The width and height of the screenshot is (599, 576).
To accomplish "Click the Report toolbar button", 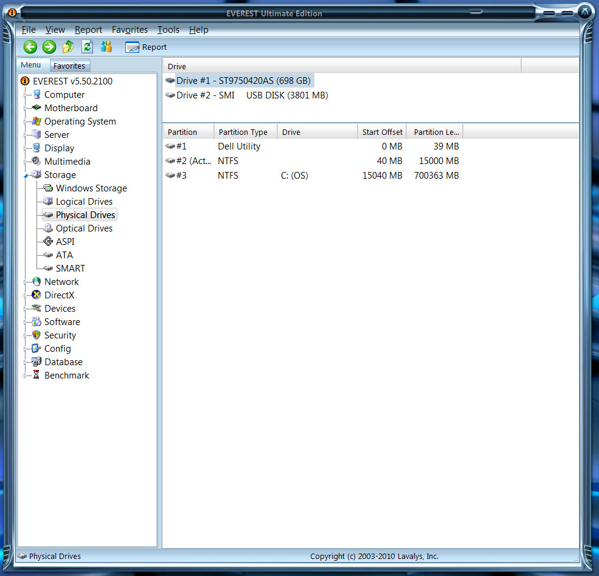I will pos(147,47).
